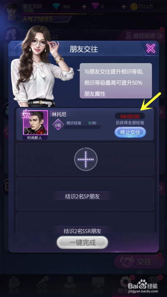Close the 朋友交往 dialog with the X
167x297 pixels.
[151, 48]
